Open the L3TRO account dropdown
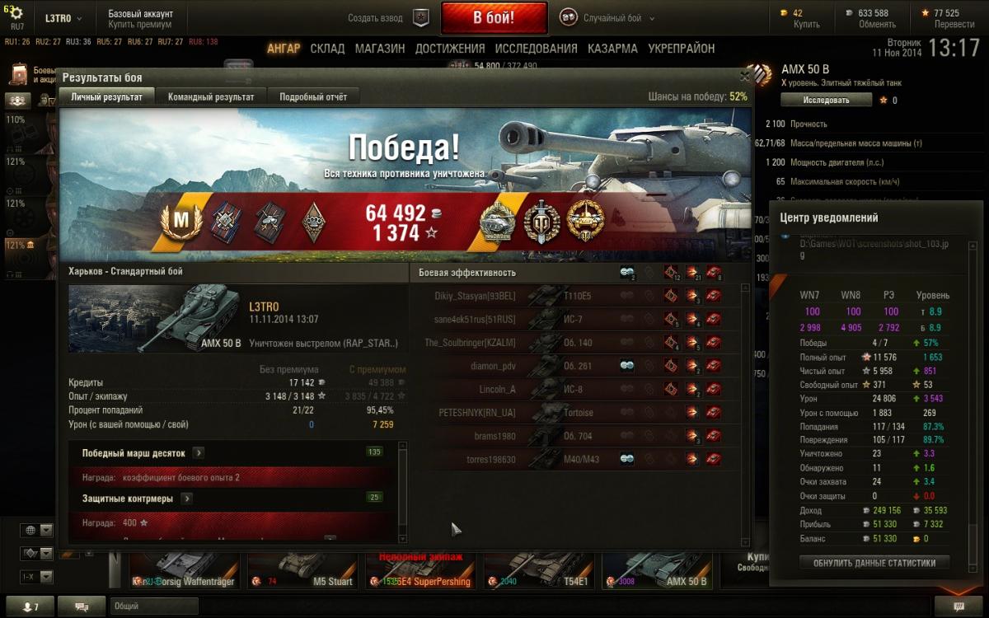 coord(60,18)
